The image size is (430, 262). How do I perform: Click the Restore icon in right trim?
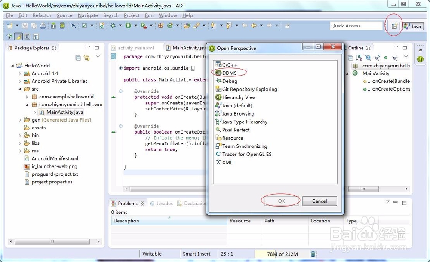pyautogui.click(x=420, y=51)
